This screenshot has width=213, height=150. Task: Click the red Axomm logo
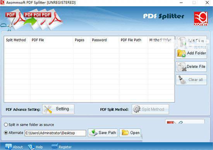click(x=201, y=19)
